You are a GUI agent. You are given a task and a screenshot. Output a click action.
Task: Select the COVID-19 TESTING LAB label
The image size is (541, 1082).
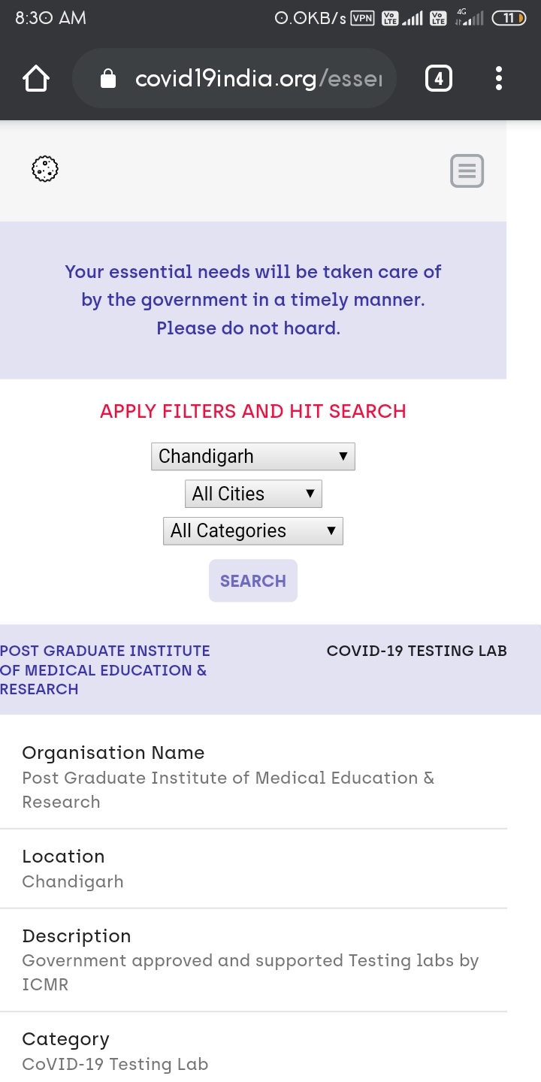point(416,651)
